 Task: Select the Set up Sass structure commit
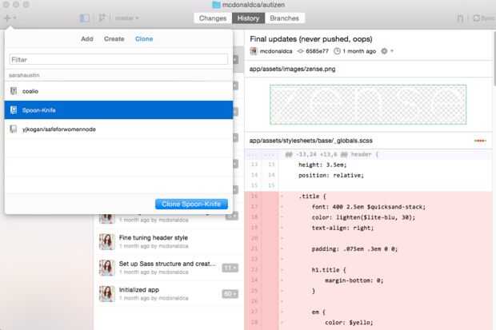(x=168, y=268)
